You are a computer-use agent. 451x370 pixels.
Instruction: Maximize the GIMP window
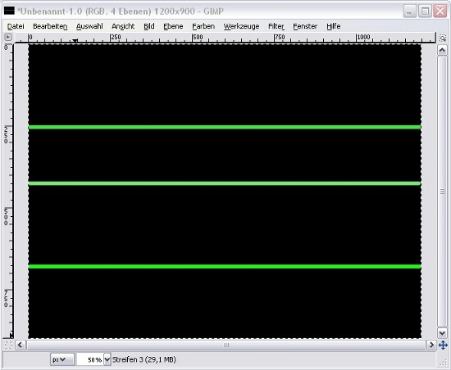(425, 11)
